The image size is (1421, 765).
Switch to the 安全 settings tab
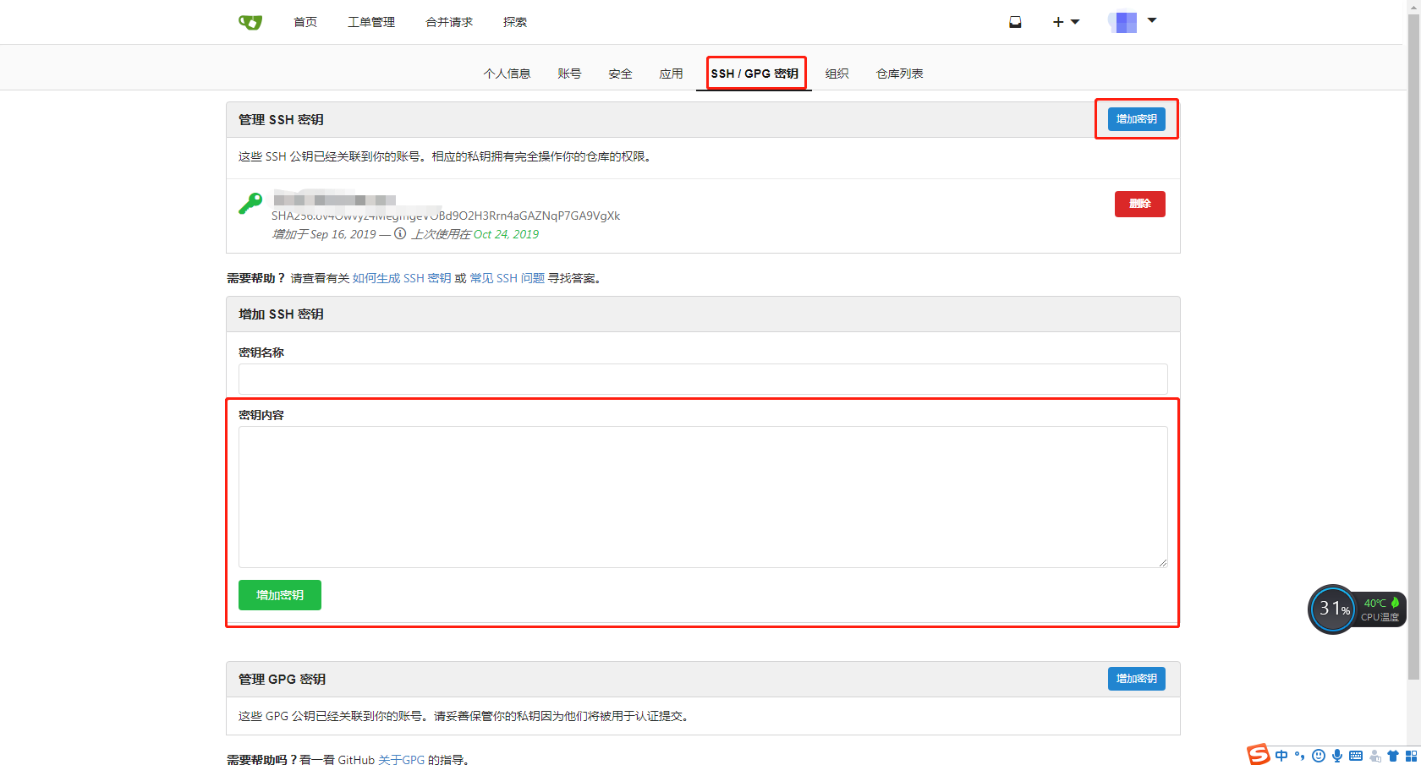620,74
